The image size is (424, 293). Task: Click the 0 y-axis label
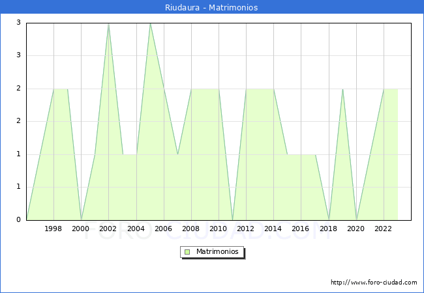(18, 219)
